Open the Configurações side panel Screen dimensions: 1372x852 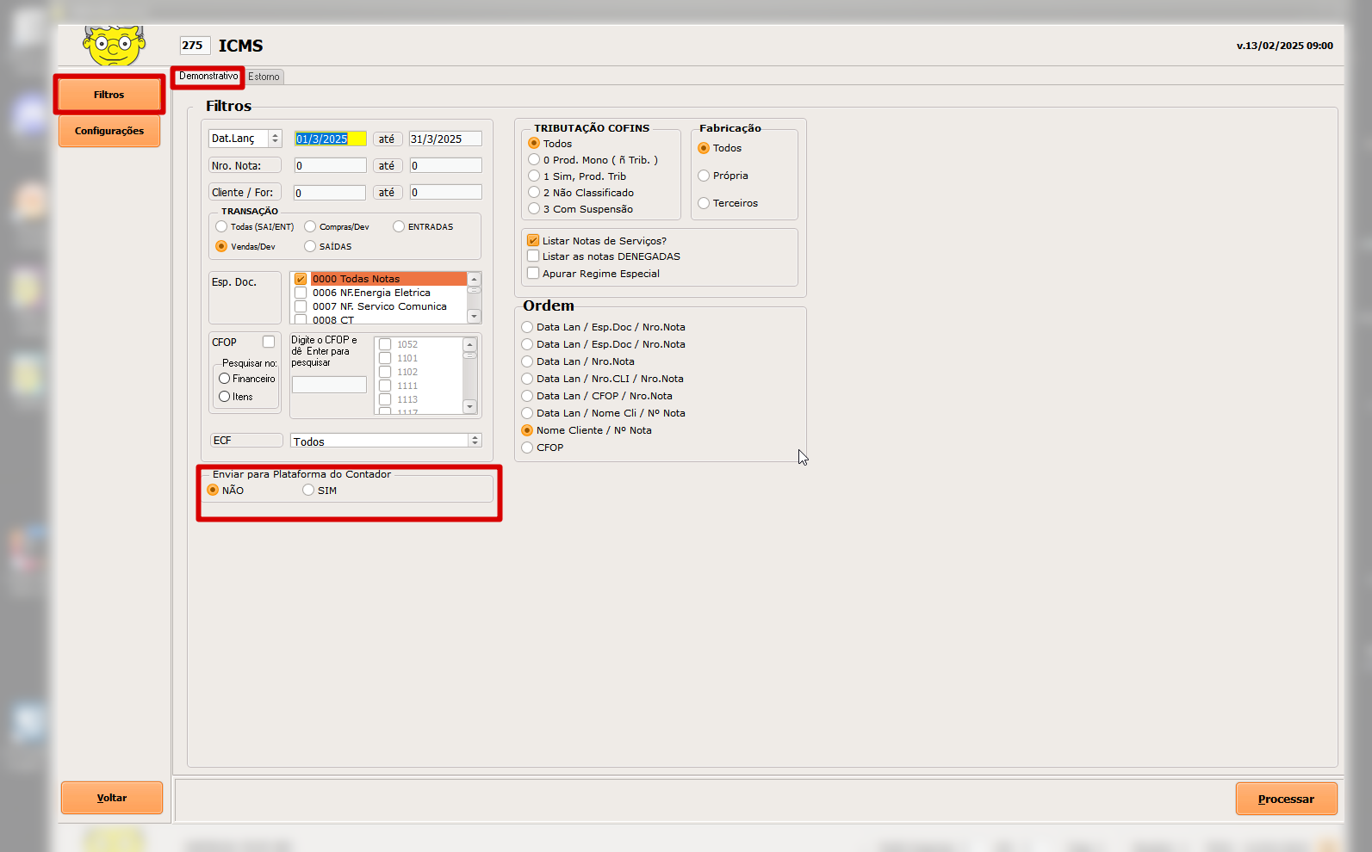[109, 131]
